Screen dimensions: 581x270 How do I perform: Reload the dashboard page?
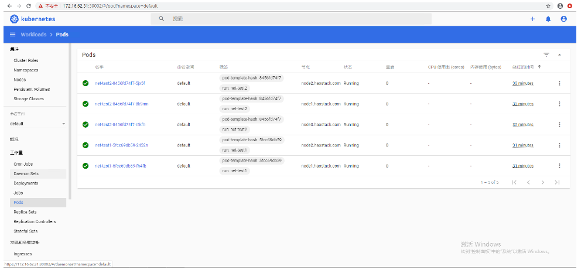point(29,6)
